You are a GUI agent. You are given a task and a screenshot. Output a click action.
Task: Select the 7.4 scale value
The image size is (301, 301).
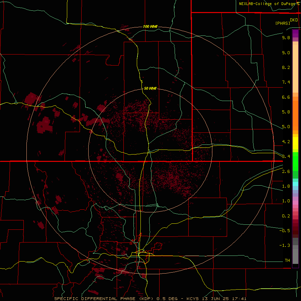tap(286, 82)
